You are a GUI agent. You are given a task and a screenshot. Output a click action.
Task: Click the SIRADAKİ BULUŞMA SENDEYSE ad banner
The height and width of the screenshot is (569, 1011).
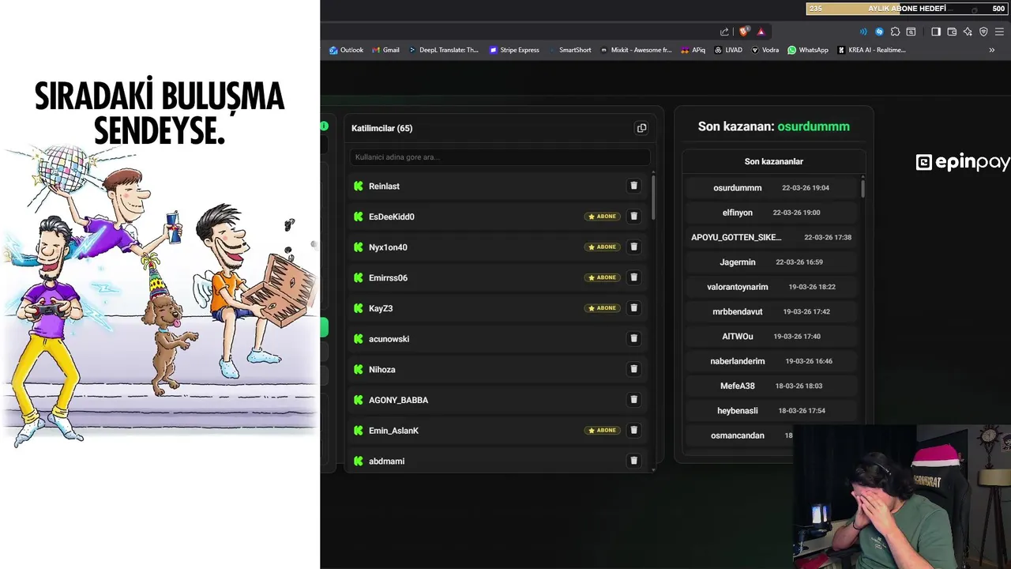click(x=160, y=284)
